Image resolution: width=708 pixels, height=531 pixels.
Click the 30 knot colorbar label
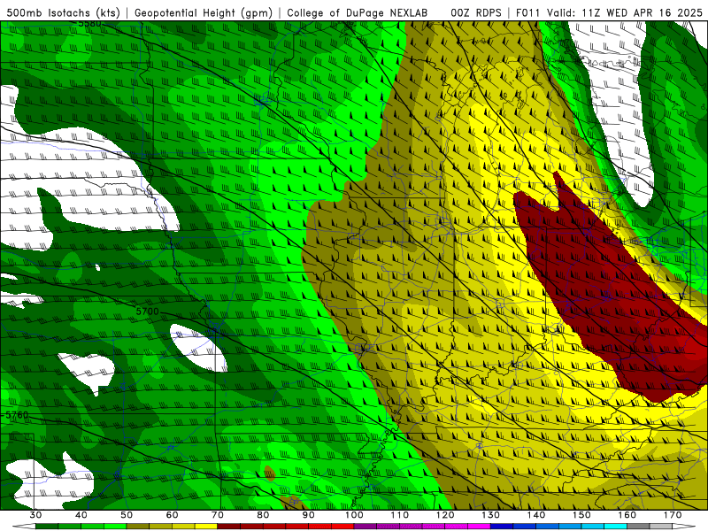pos(35,515)
